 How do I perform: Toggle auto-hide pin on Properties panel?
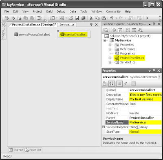[154, 70]
